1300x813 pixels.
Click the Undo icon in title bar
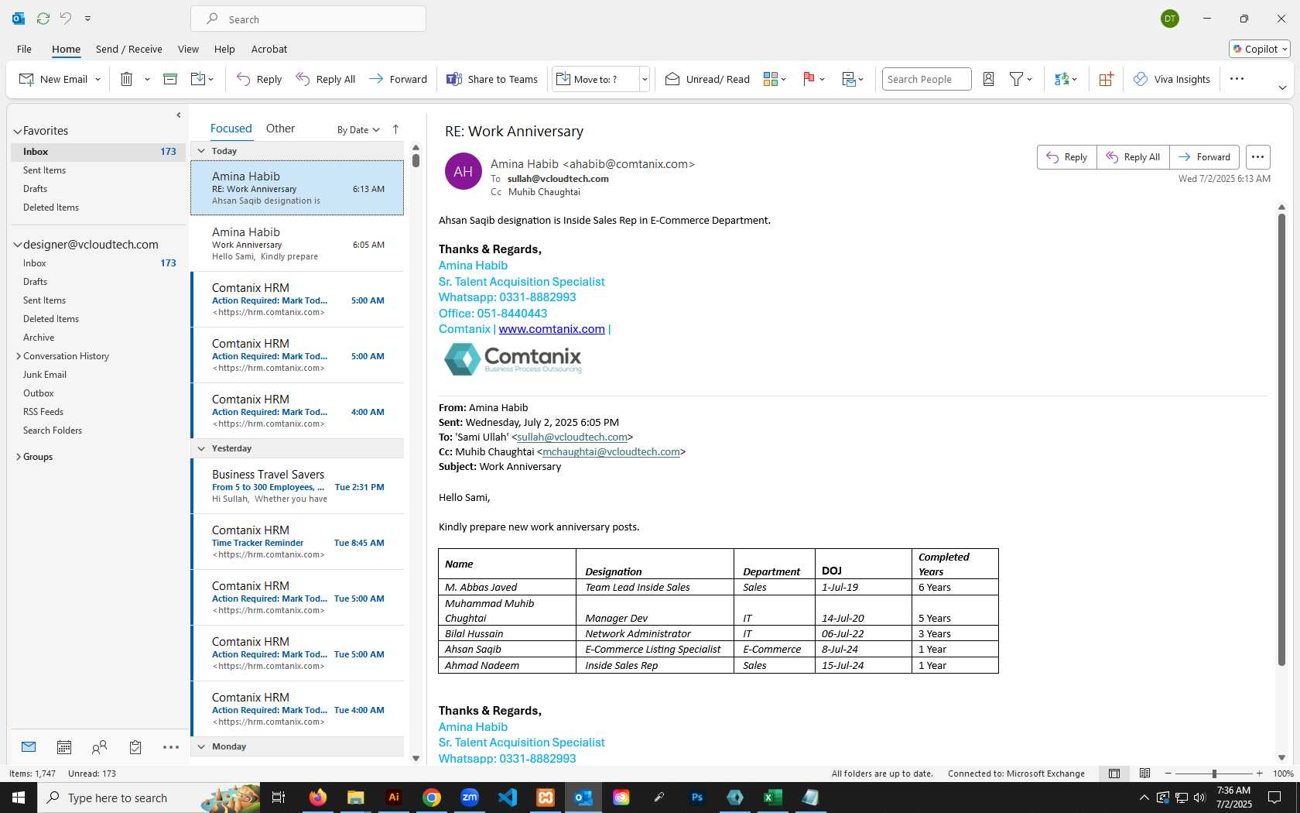pos(66,18)
